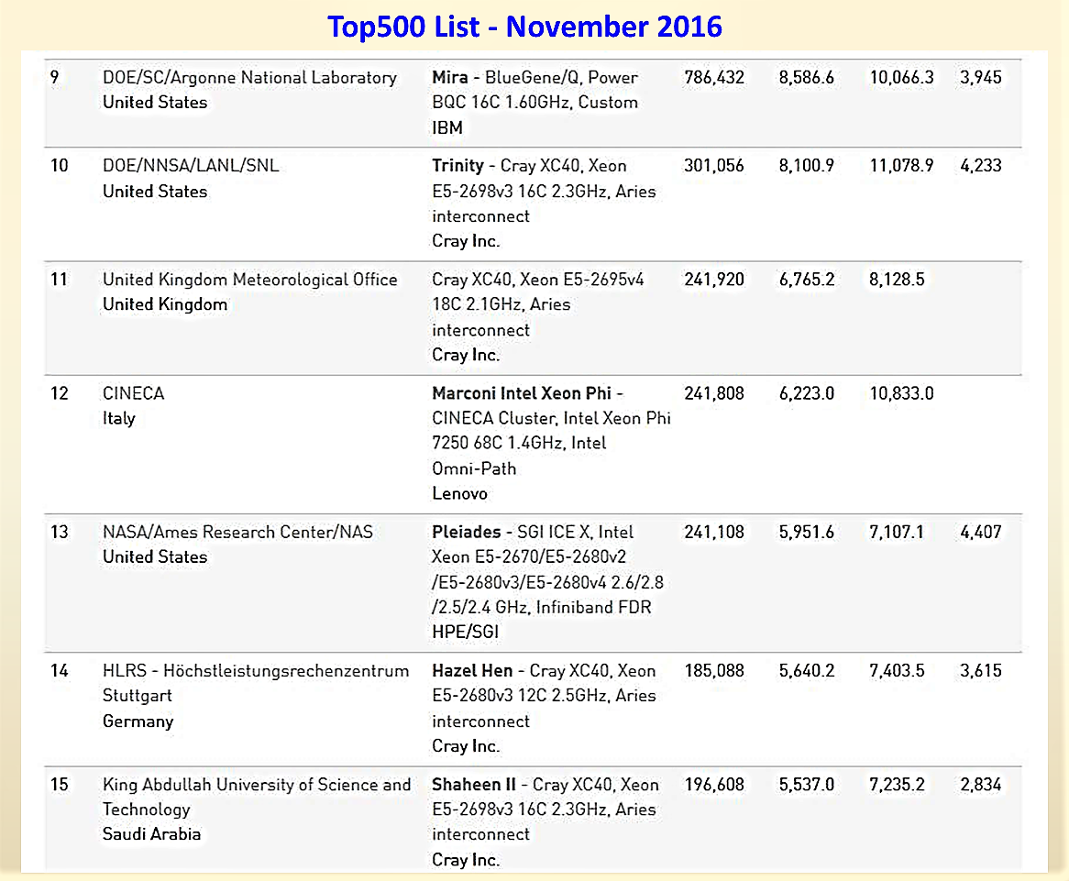
Task: Select 'DOE/SC/Argonne National Laboratory' site name
Action: (x=249, y=78)
